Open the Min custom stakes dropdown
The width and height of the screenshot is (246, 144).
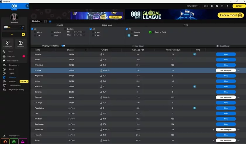tap(79, 32)
